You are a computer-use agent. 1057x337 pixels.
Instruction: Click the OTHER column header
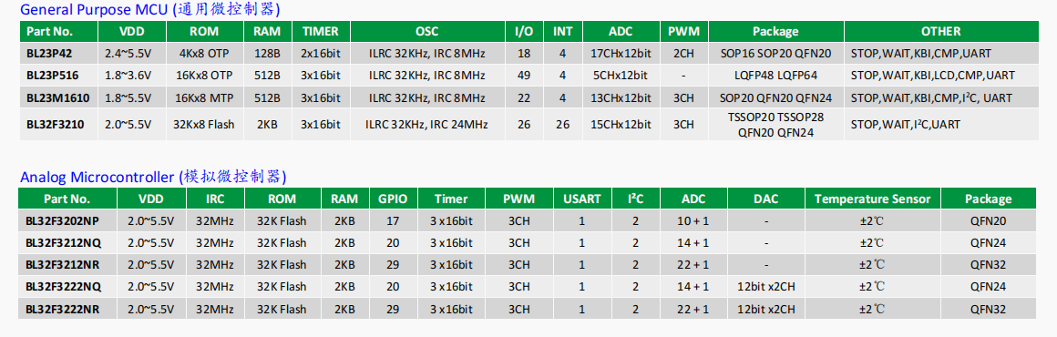tap(940, 31)
